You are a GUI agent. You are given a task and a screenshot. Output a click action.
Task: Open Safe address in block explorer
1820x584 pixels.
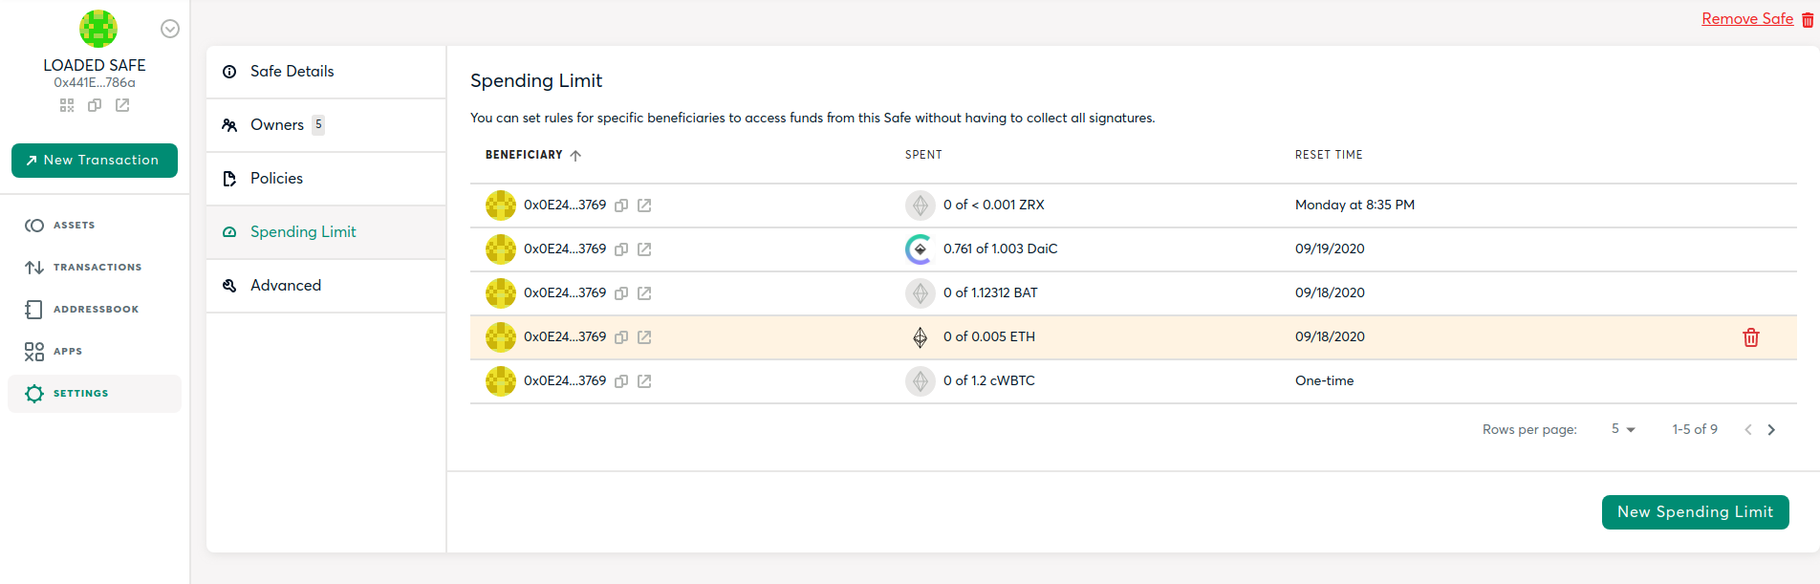(x=122, y=105)
